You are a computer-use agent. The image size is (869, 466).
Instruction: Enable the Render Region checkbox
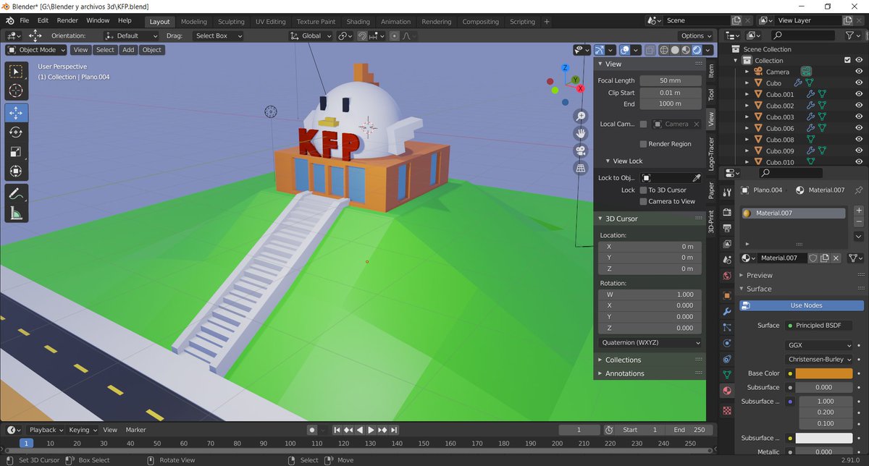(x=643, y=144)
